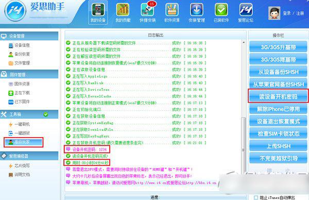Viewport: 309px width, 200px height.
Task: Click the 正在写入DeviceTree log line
Action: (x=136, y=90)
